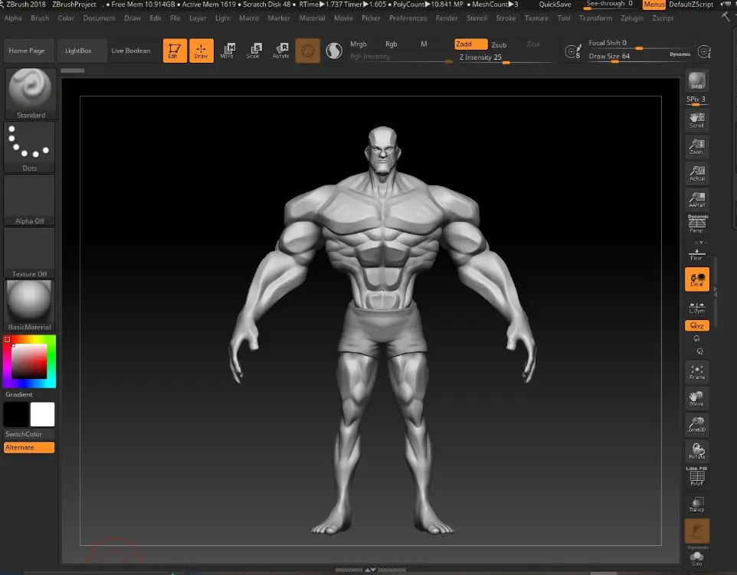Image resolution: width=737 pixels, height=575 pixels.
Task: Click the SwitchColor button
Action: tap(29, 434)
